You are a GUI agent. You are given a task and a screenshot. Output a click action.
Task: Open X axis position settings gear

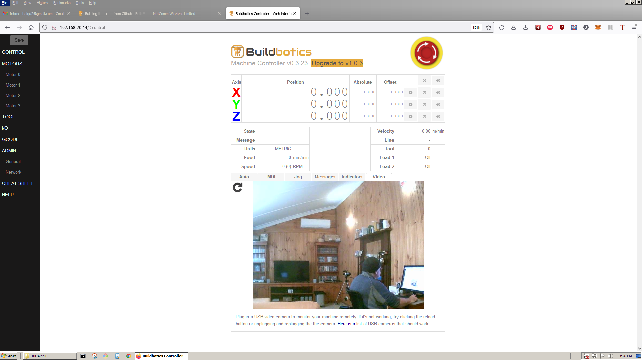pyautogui.click(x=410, y=93)
